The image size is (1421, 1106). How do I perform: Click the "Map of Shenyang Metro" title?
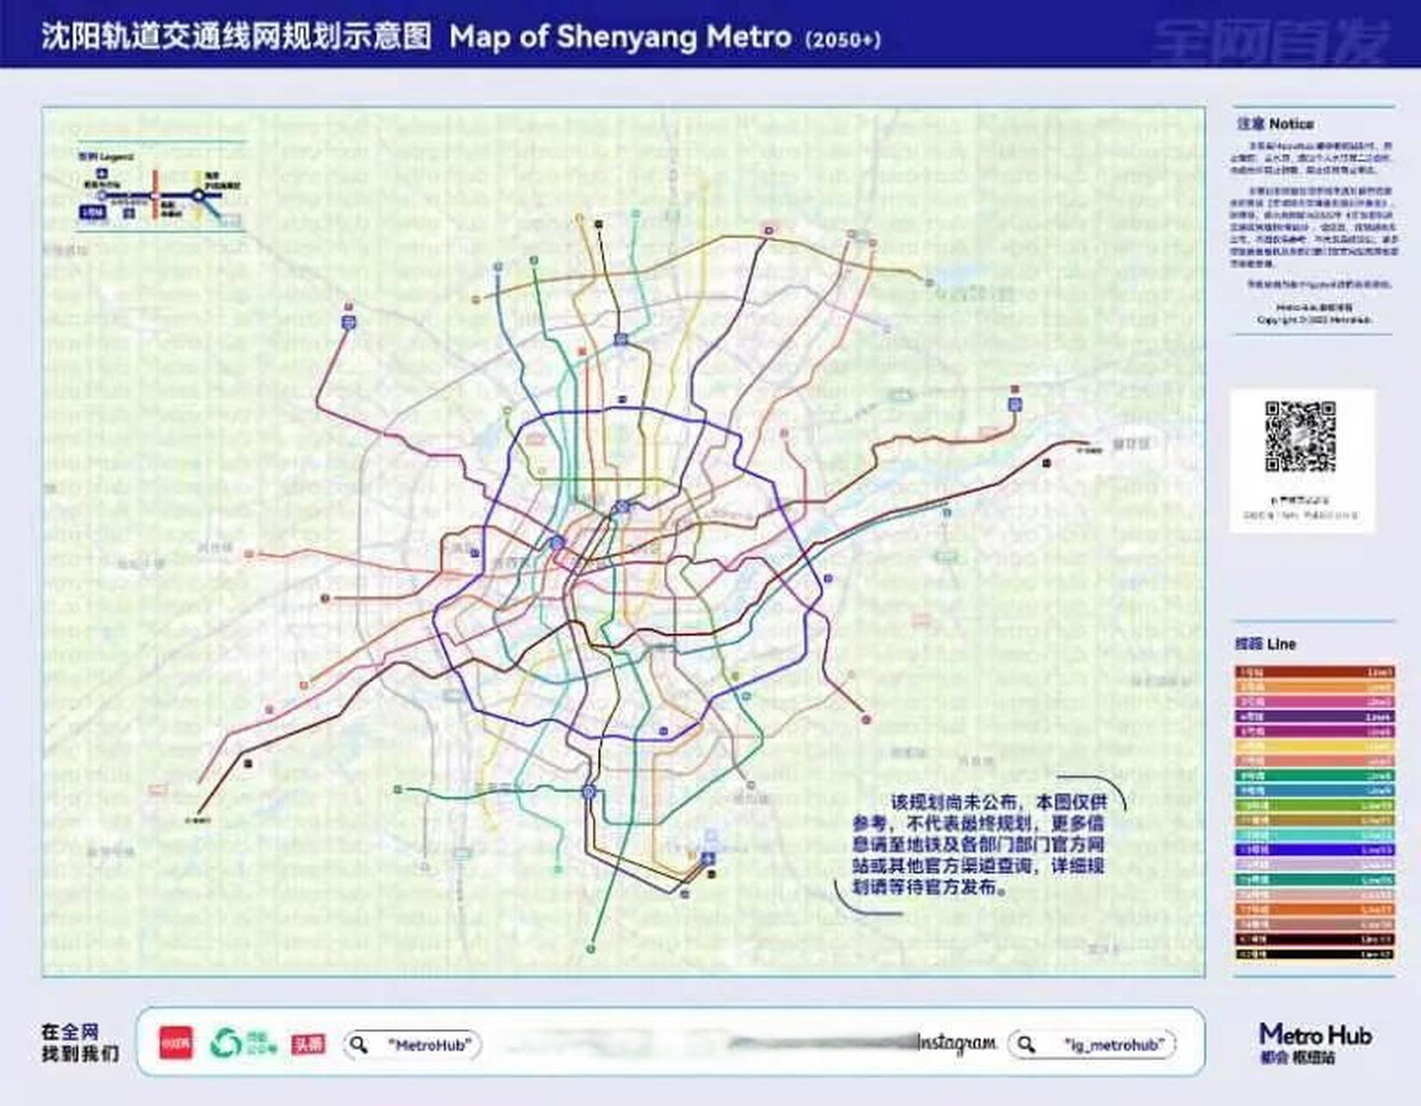click(621, 37)
